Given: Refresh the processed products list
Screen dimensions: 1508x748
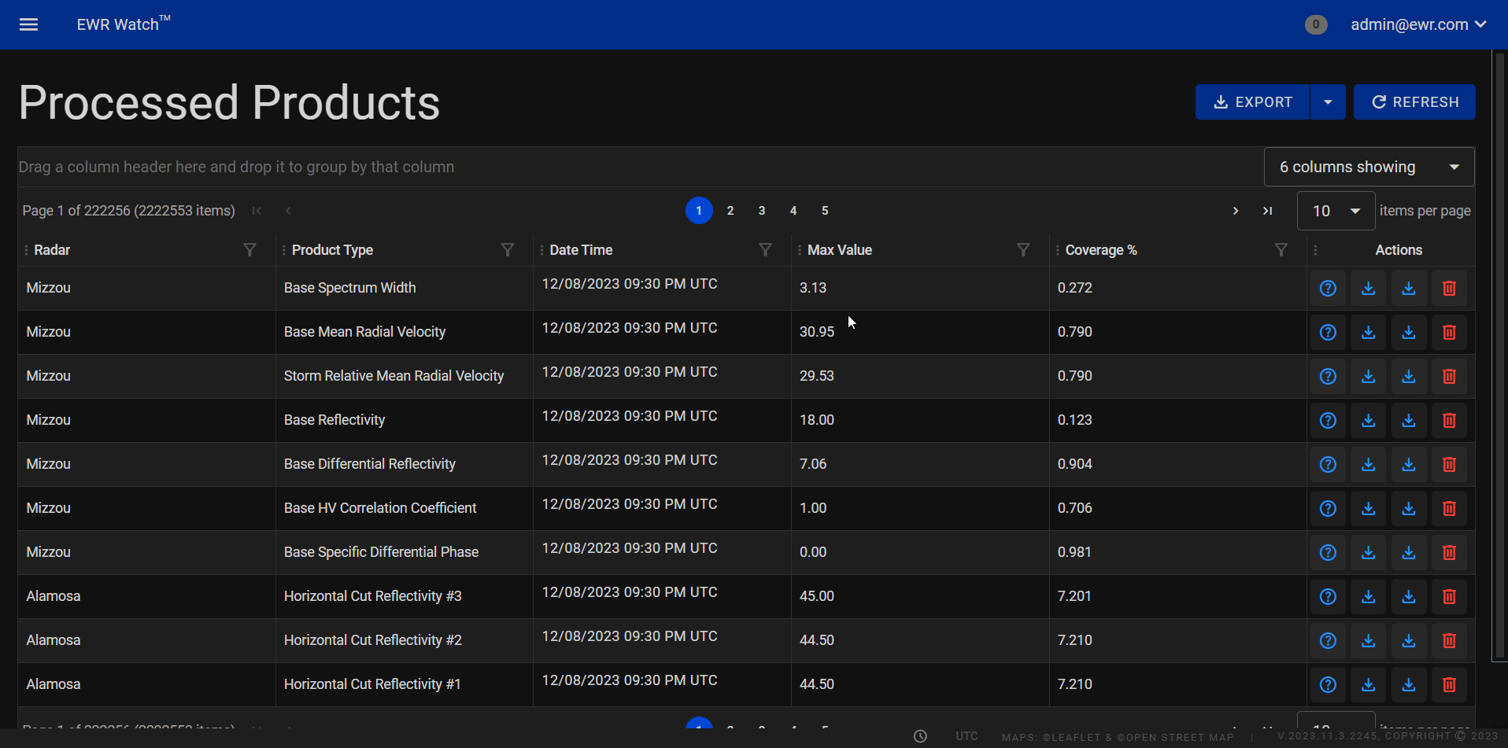Looking at the screenshot, I should coord(1414,102).
